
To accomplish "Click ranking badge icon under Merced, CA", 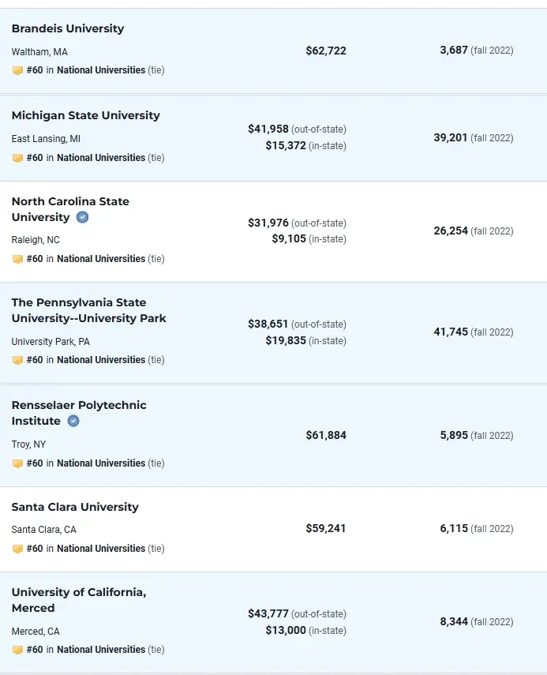I will pyautogui.click(x=17, y=650).
